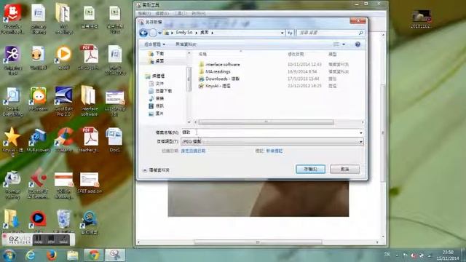Select the Recycle Bin desktop icon
466x262 pixels.
64,221
